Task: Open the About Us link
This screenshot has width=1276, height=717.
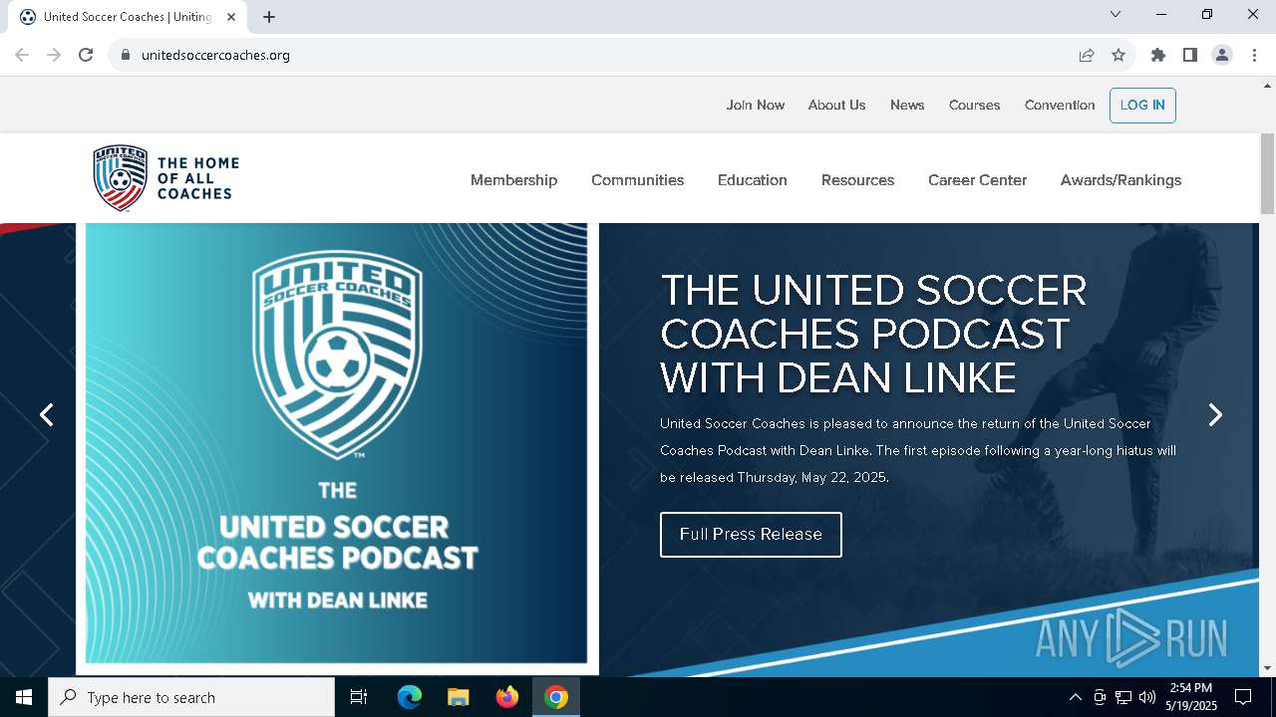Action: [836, 105]
